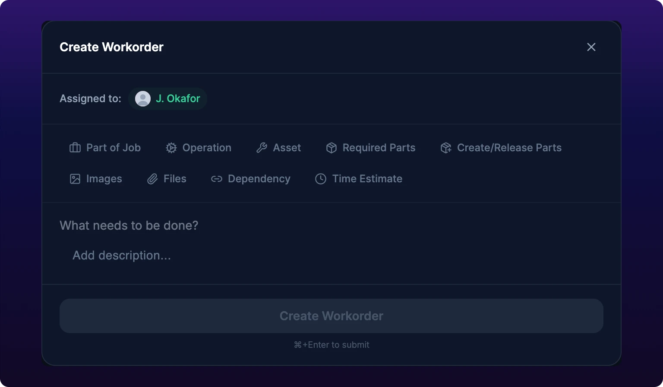Attach documents with the Files paperclip icon
663x387 pixels.
(152, 179)
